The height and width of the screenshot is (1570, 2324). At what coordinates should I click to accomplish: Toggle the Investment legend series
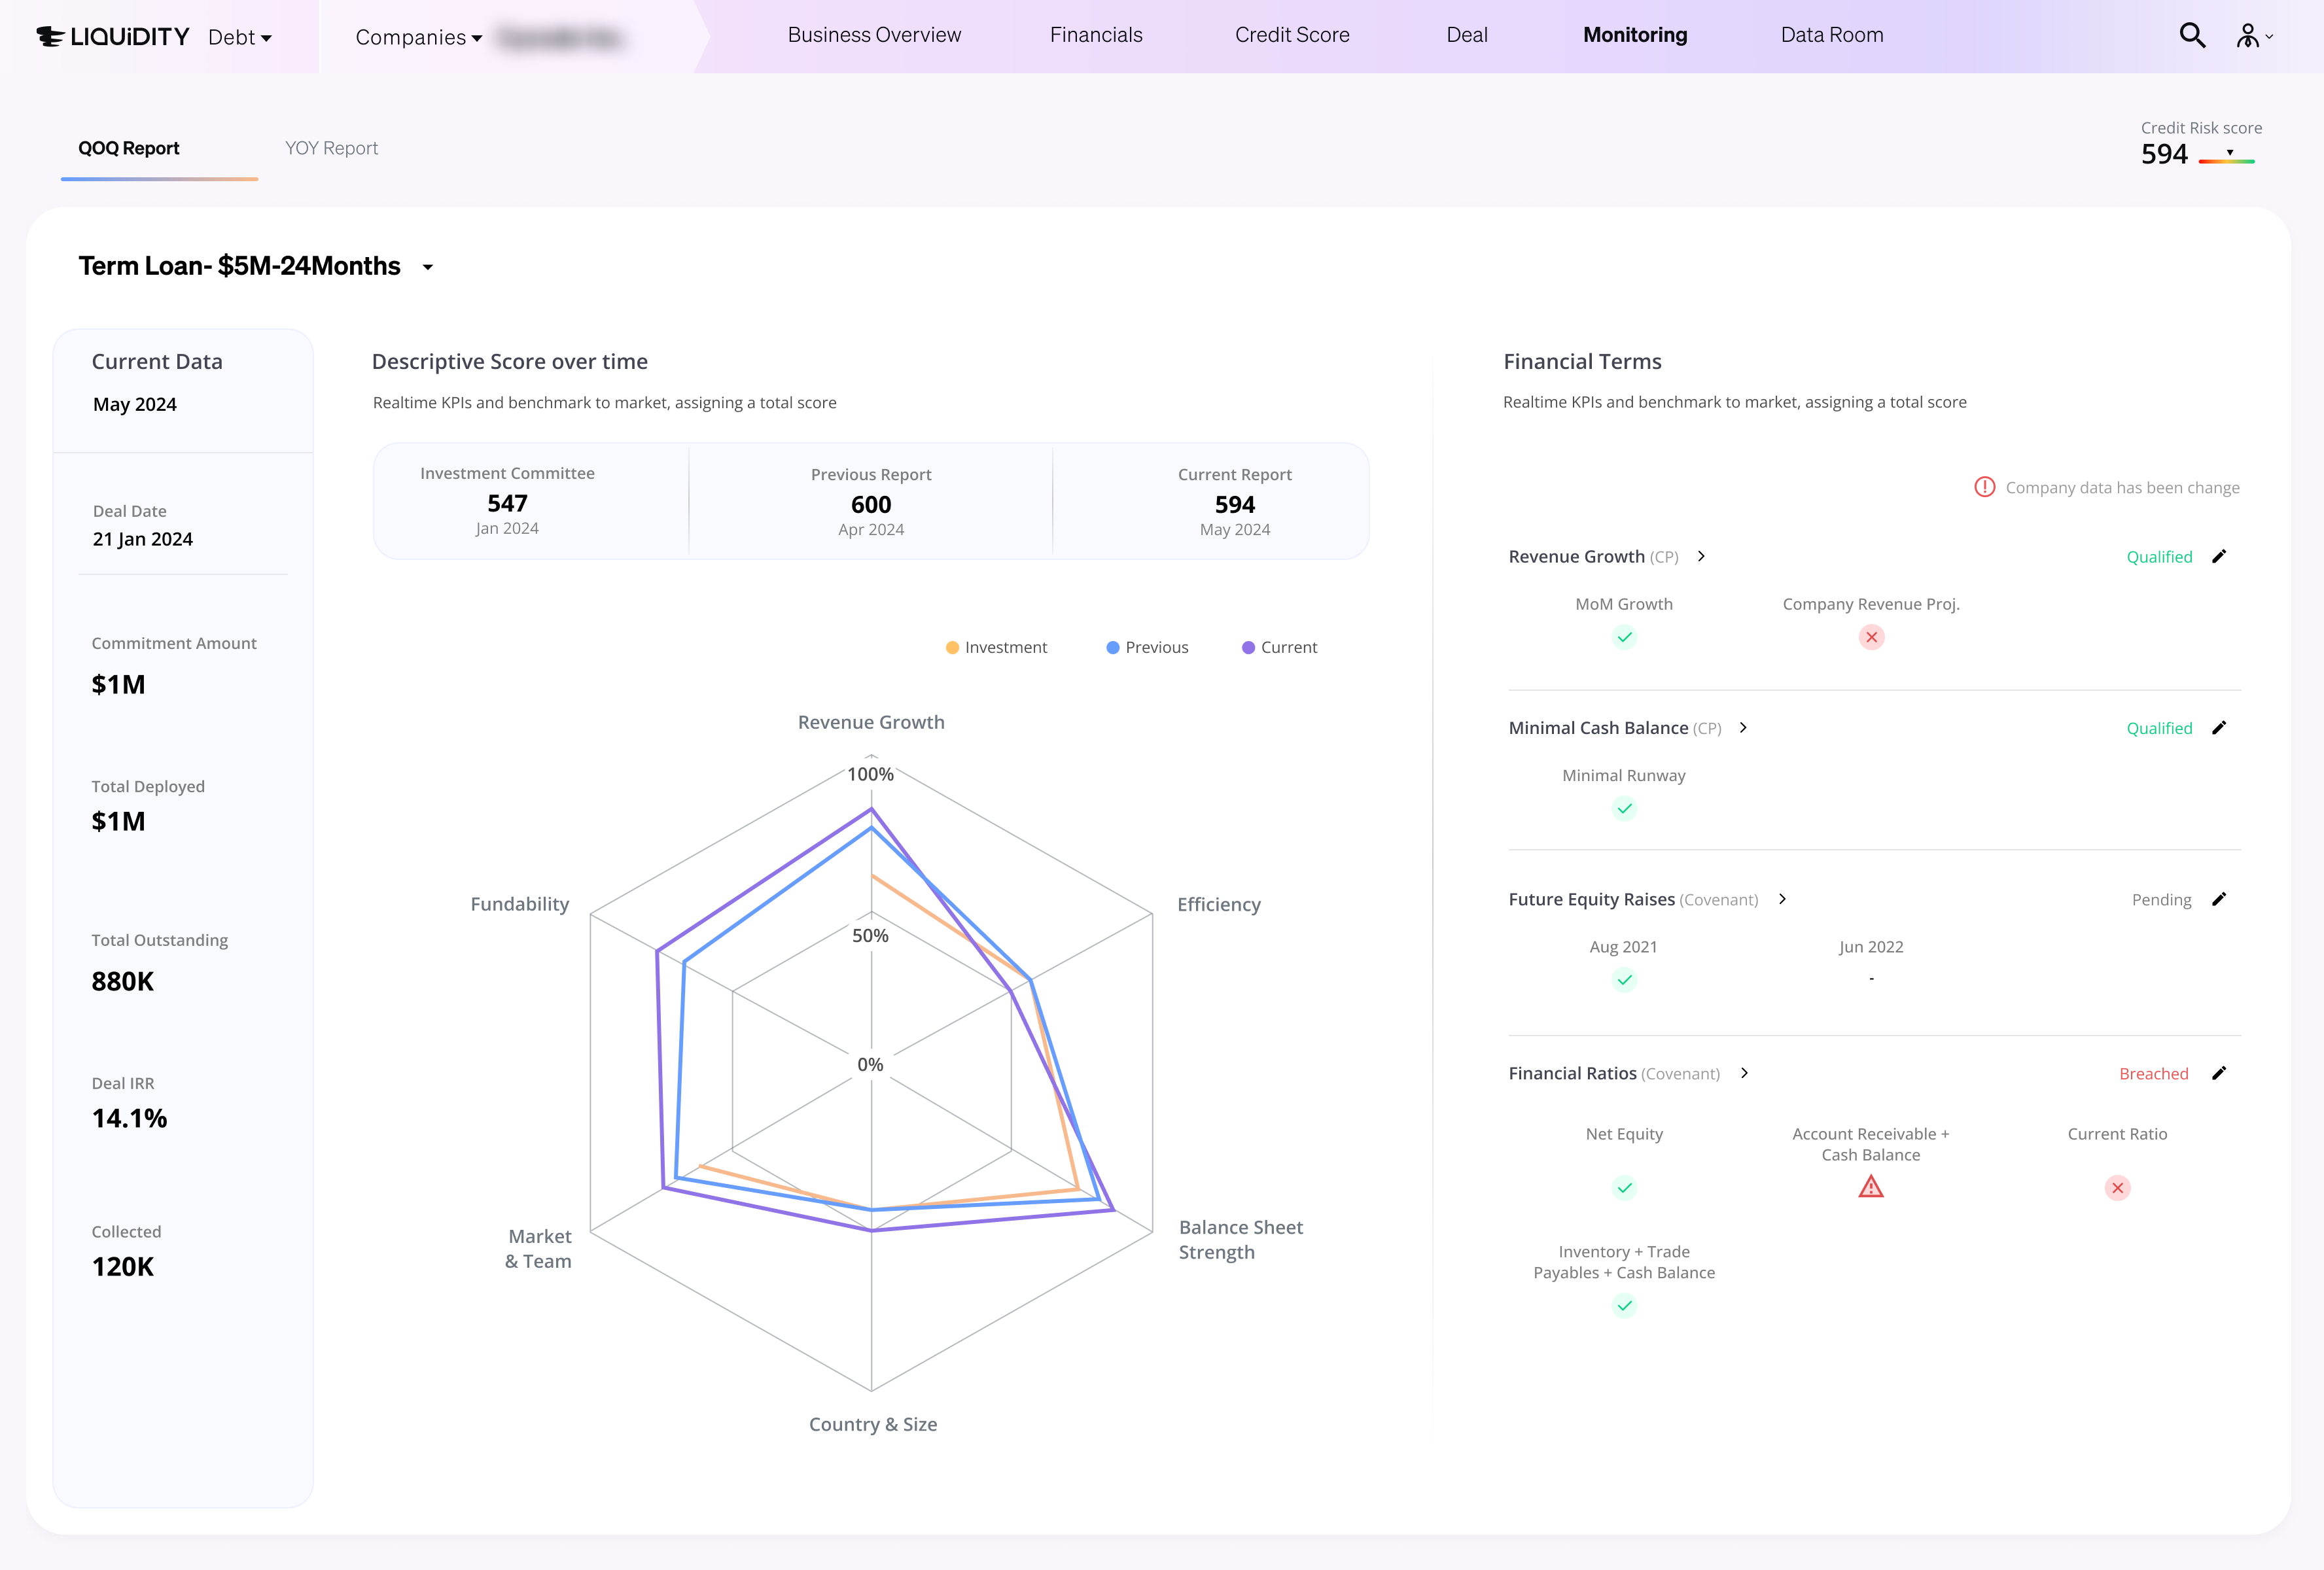click(x=996, y=648)
